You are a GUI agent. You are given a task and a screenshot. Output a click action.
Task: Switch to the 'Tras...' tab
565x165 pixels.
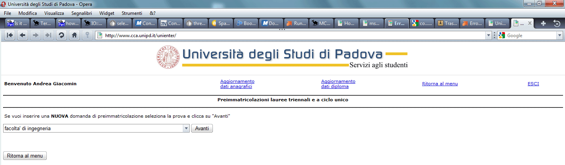click(448, 23)
